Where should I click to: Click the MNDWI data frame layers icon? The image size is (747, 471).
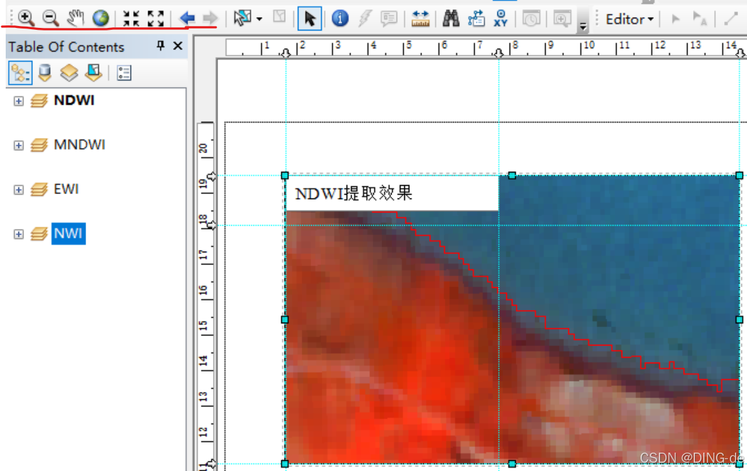39,145
